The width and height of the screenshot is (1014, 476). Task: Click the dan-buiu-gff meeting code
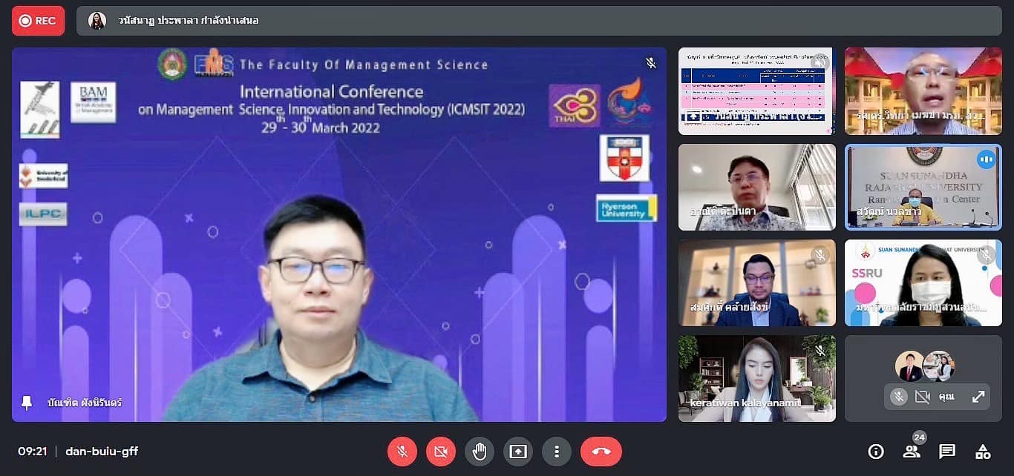(102, 452)
